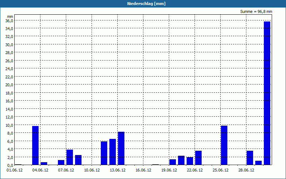Select the 'Summe = 96,8 mm' total label
This screenshot has height=179, width=286.
pos(256,12)
